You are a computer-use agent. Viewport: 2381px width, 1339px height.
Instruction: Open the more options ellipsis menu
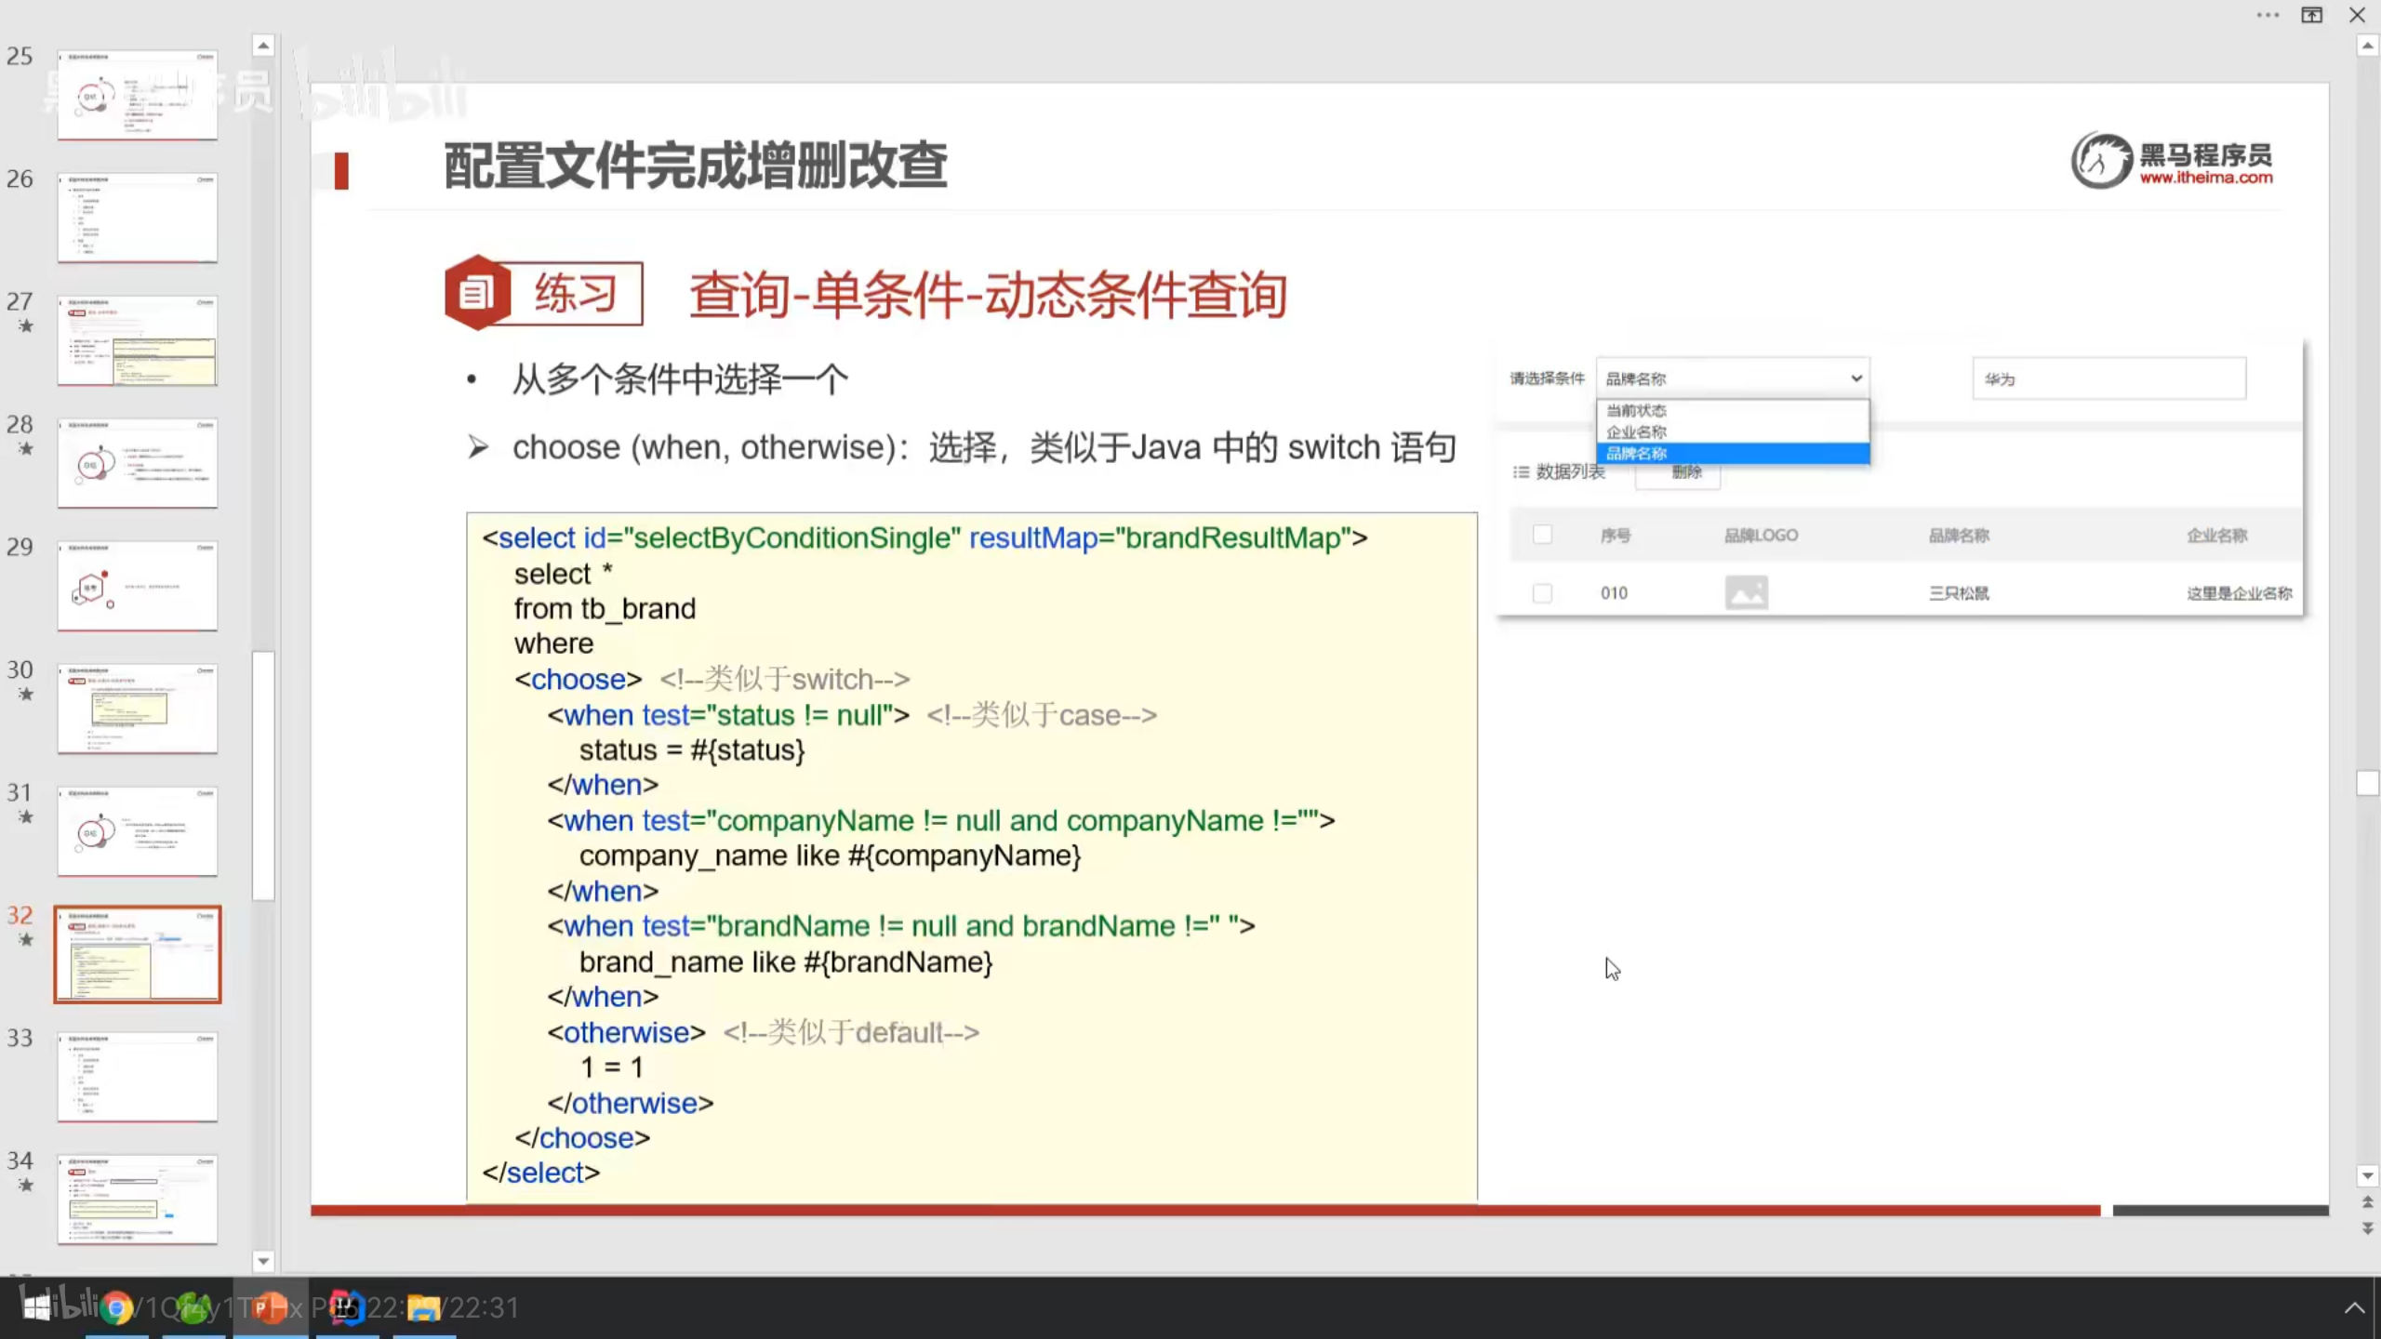coord(2268,15)
